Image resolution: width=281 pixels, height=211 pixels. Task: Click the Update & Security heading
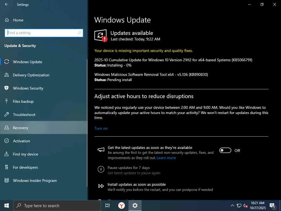(x=20, y=46)
